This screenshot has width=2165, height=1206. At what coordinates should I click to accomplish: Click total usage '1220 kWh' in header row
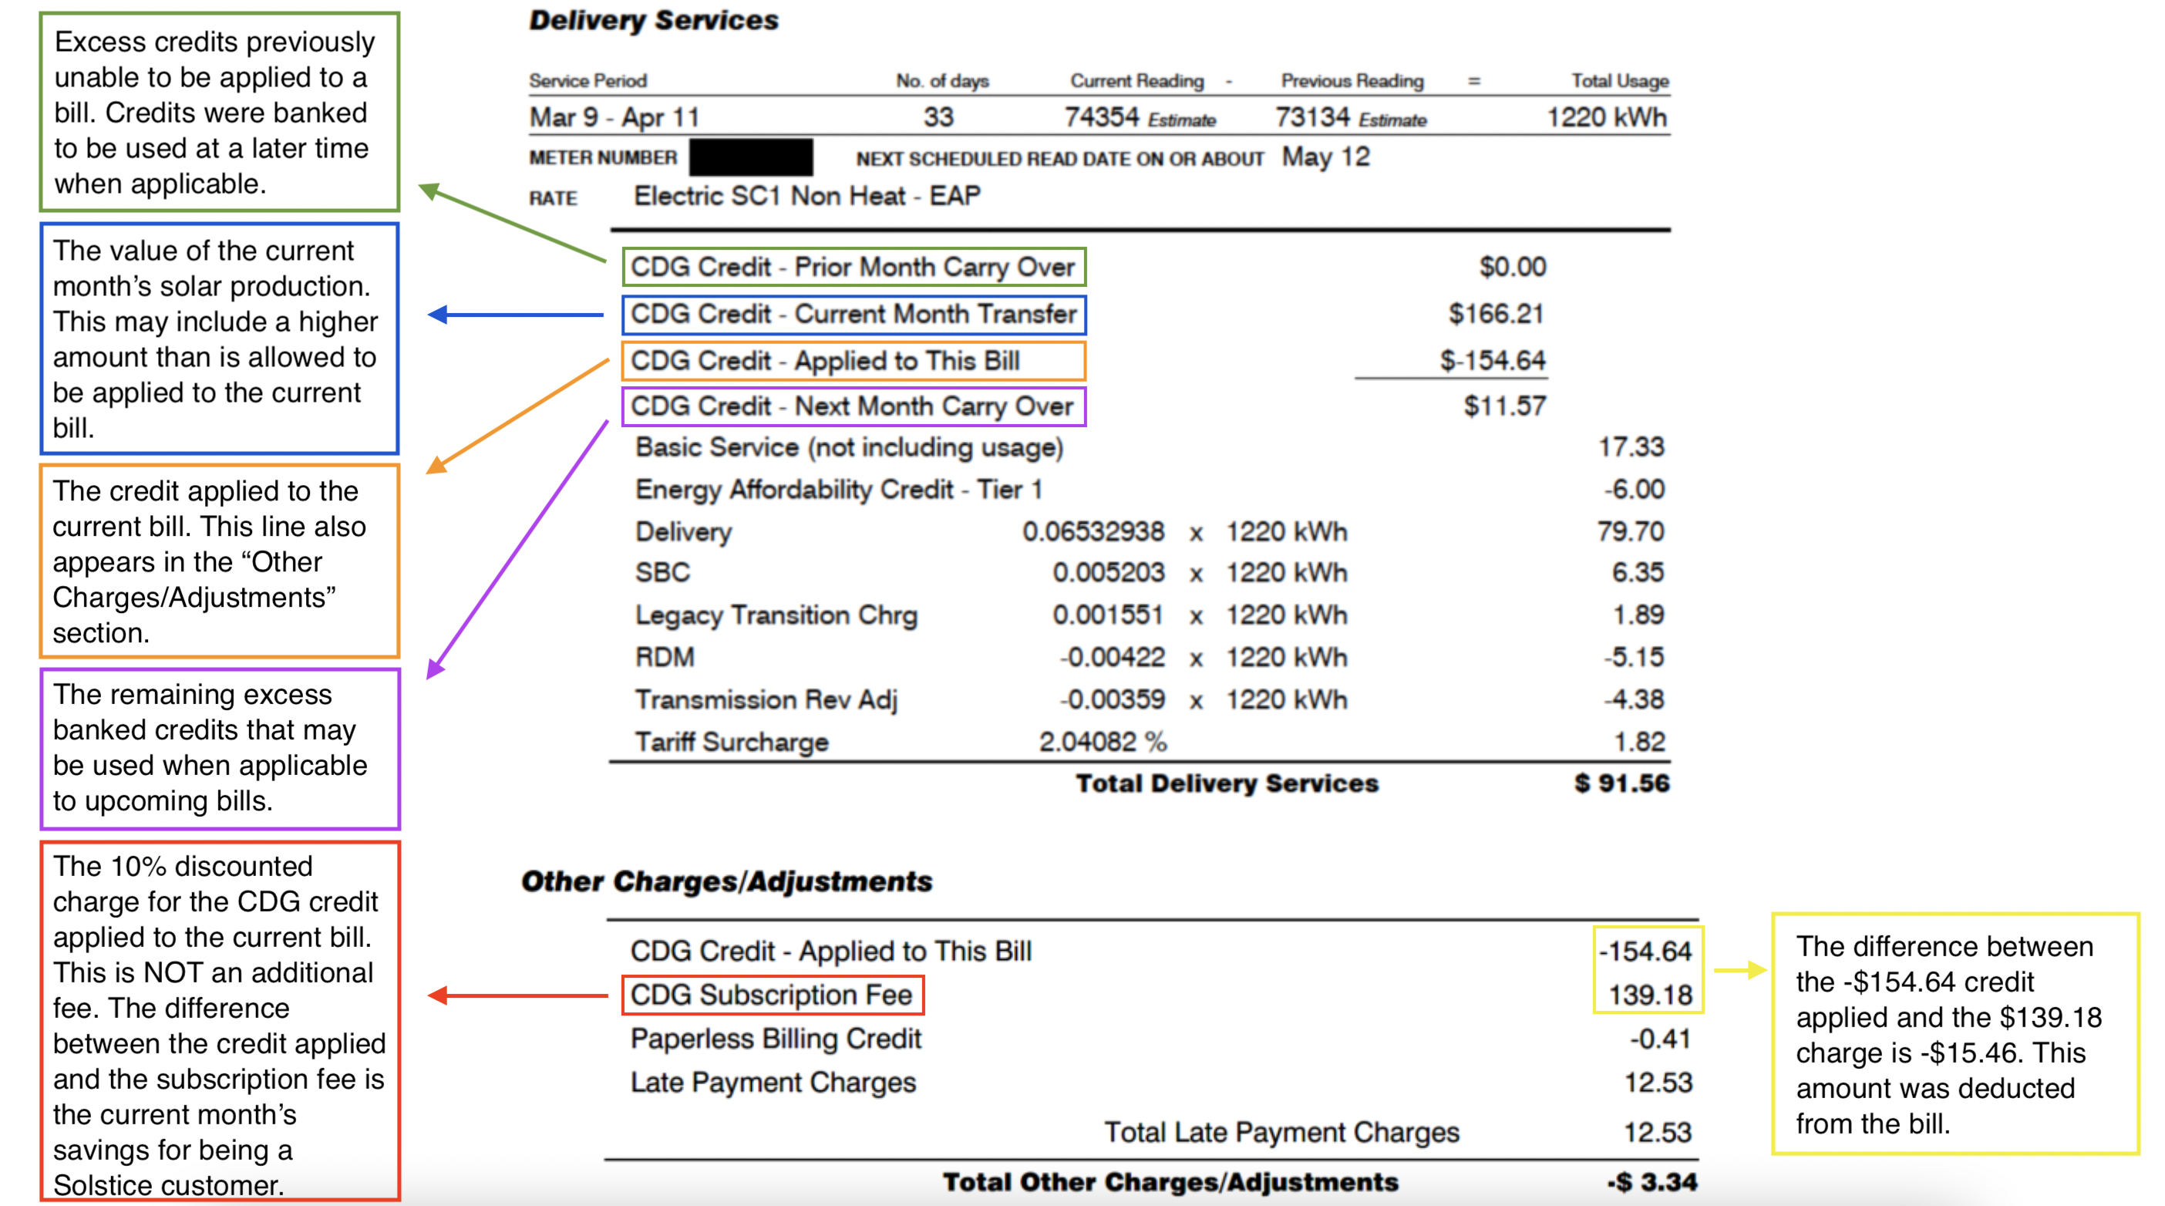[x=1606, y=116]
